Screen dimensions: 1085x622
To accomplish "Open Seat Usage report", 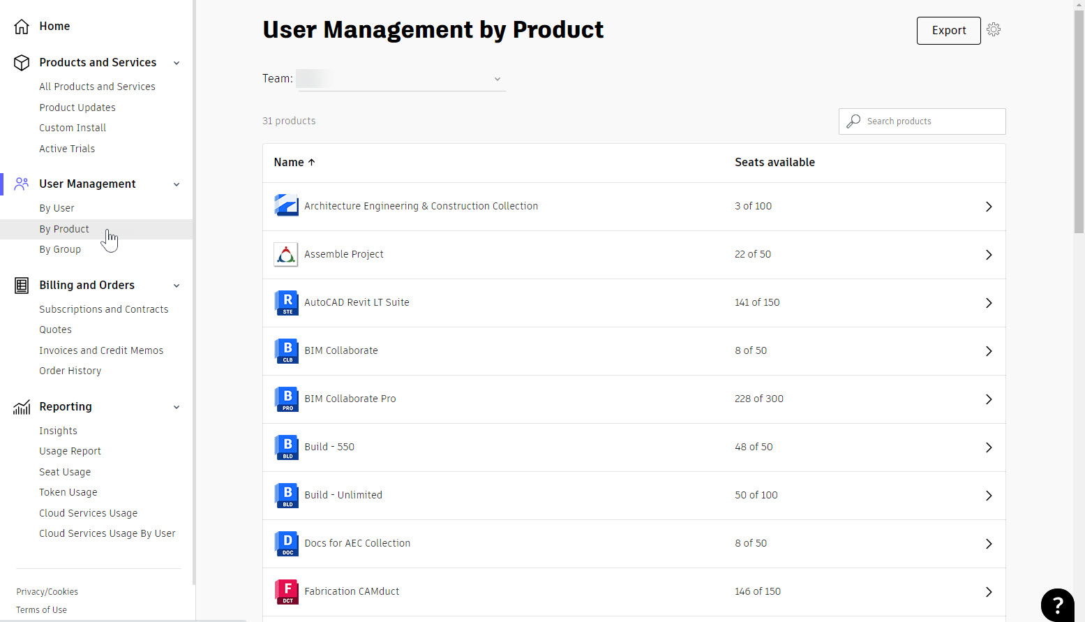I will click(x=65, y=472).
